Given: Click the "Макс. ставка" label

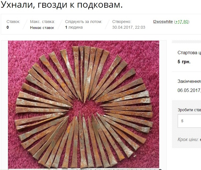Looking at the screenshot, I should tap(42, 22).
